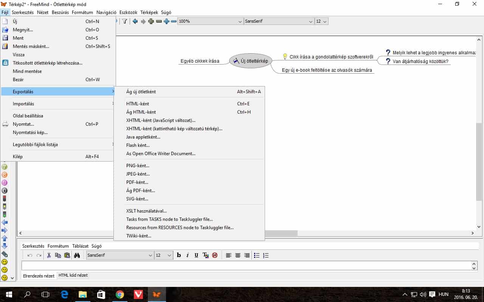The width and height of the screenshot is (484, 302).
Task: Open the note editor font size dropdown
Action: 164,255
